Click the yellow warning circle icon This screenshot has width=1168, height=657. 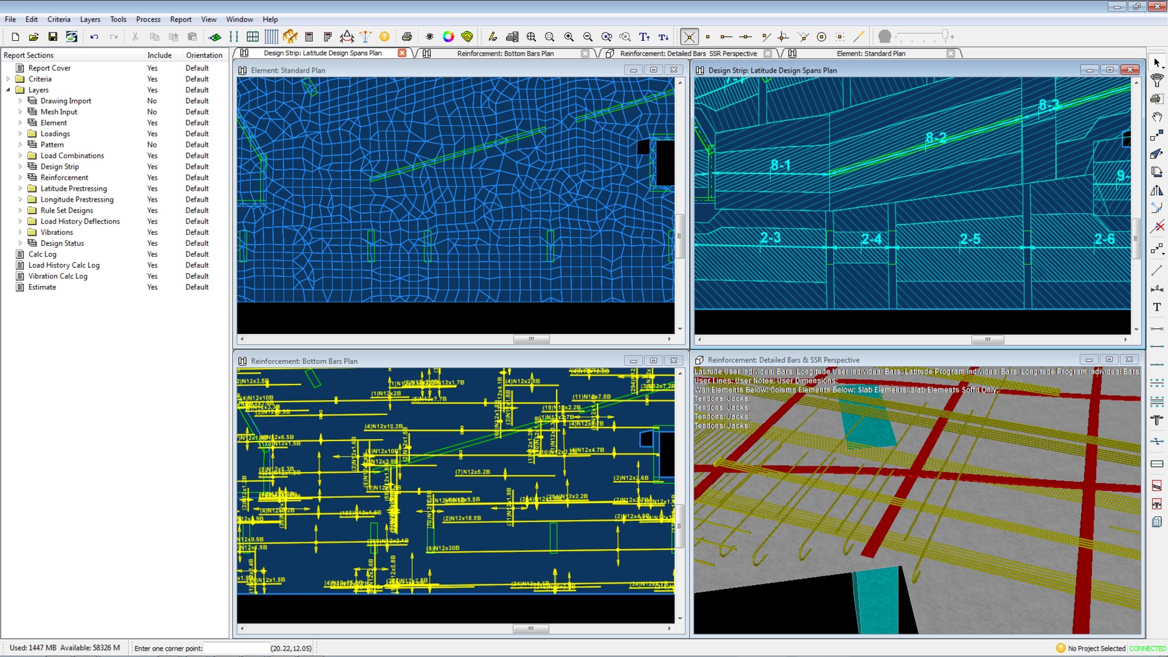(x=384, y=37)
